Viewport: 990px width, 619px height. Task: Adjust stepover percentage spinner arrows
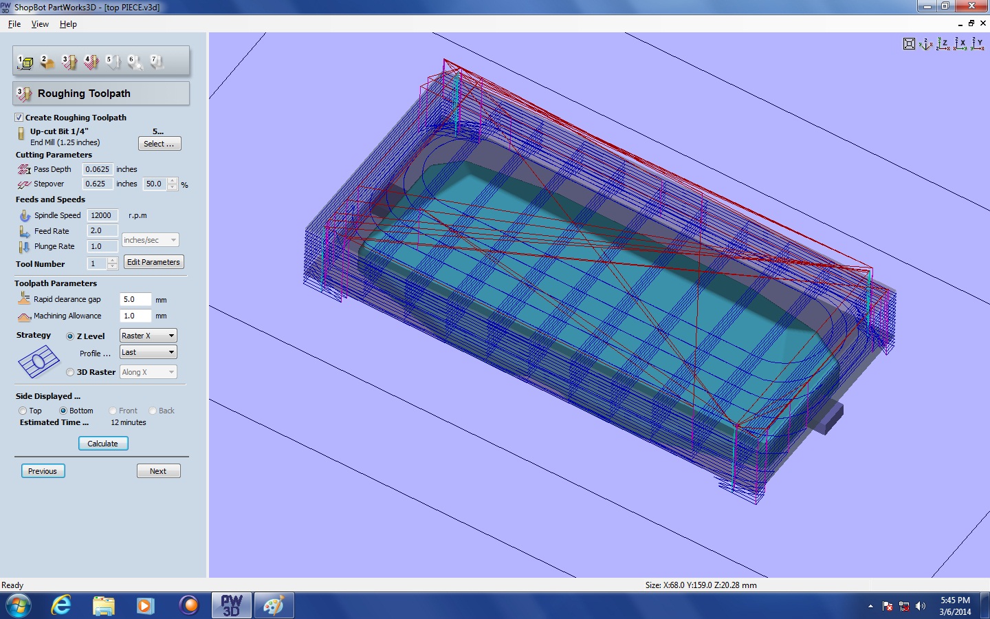pyautogui.click(x=173, y=184)
